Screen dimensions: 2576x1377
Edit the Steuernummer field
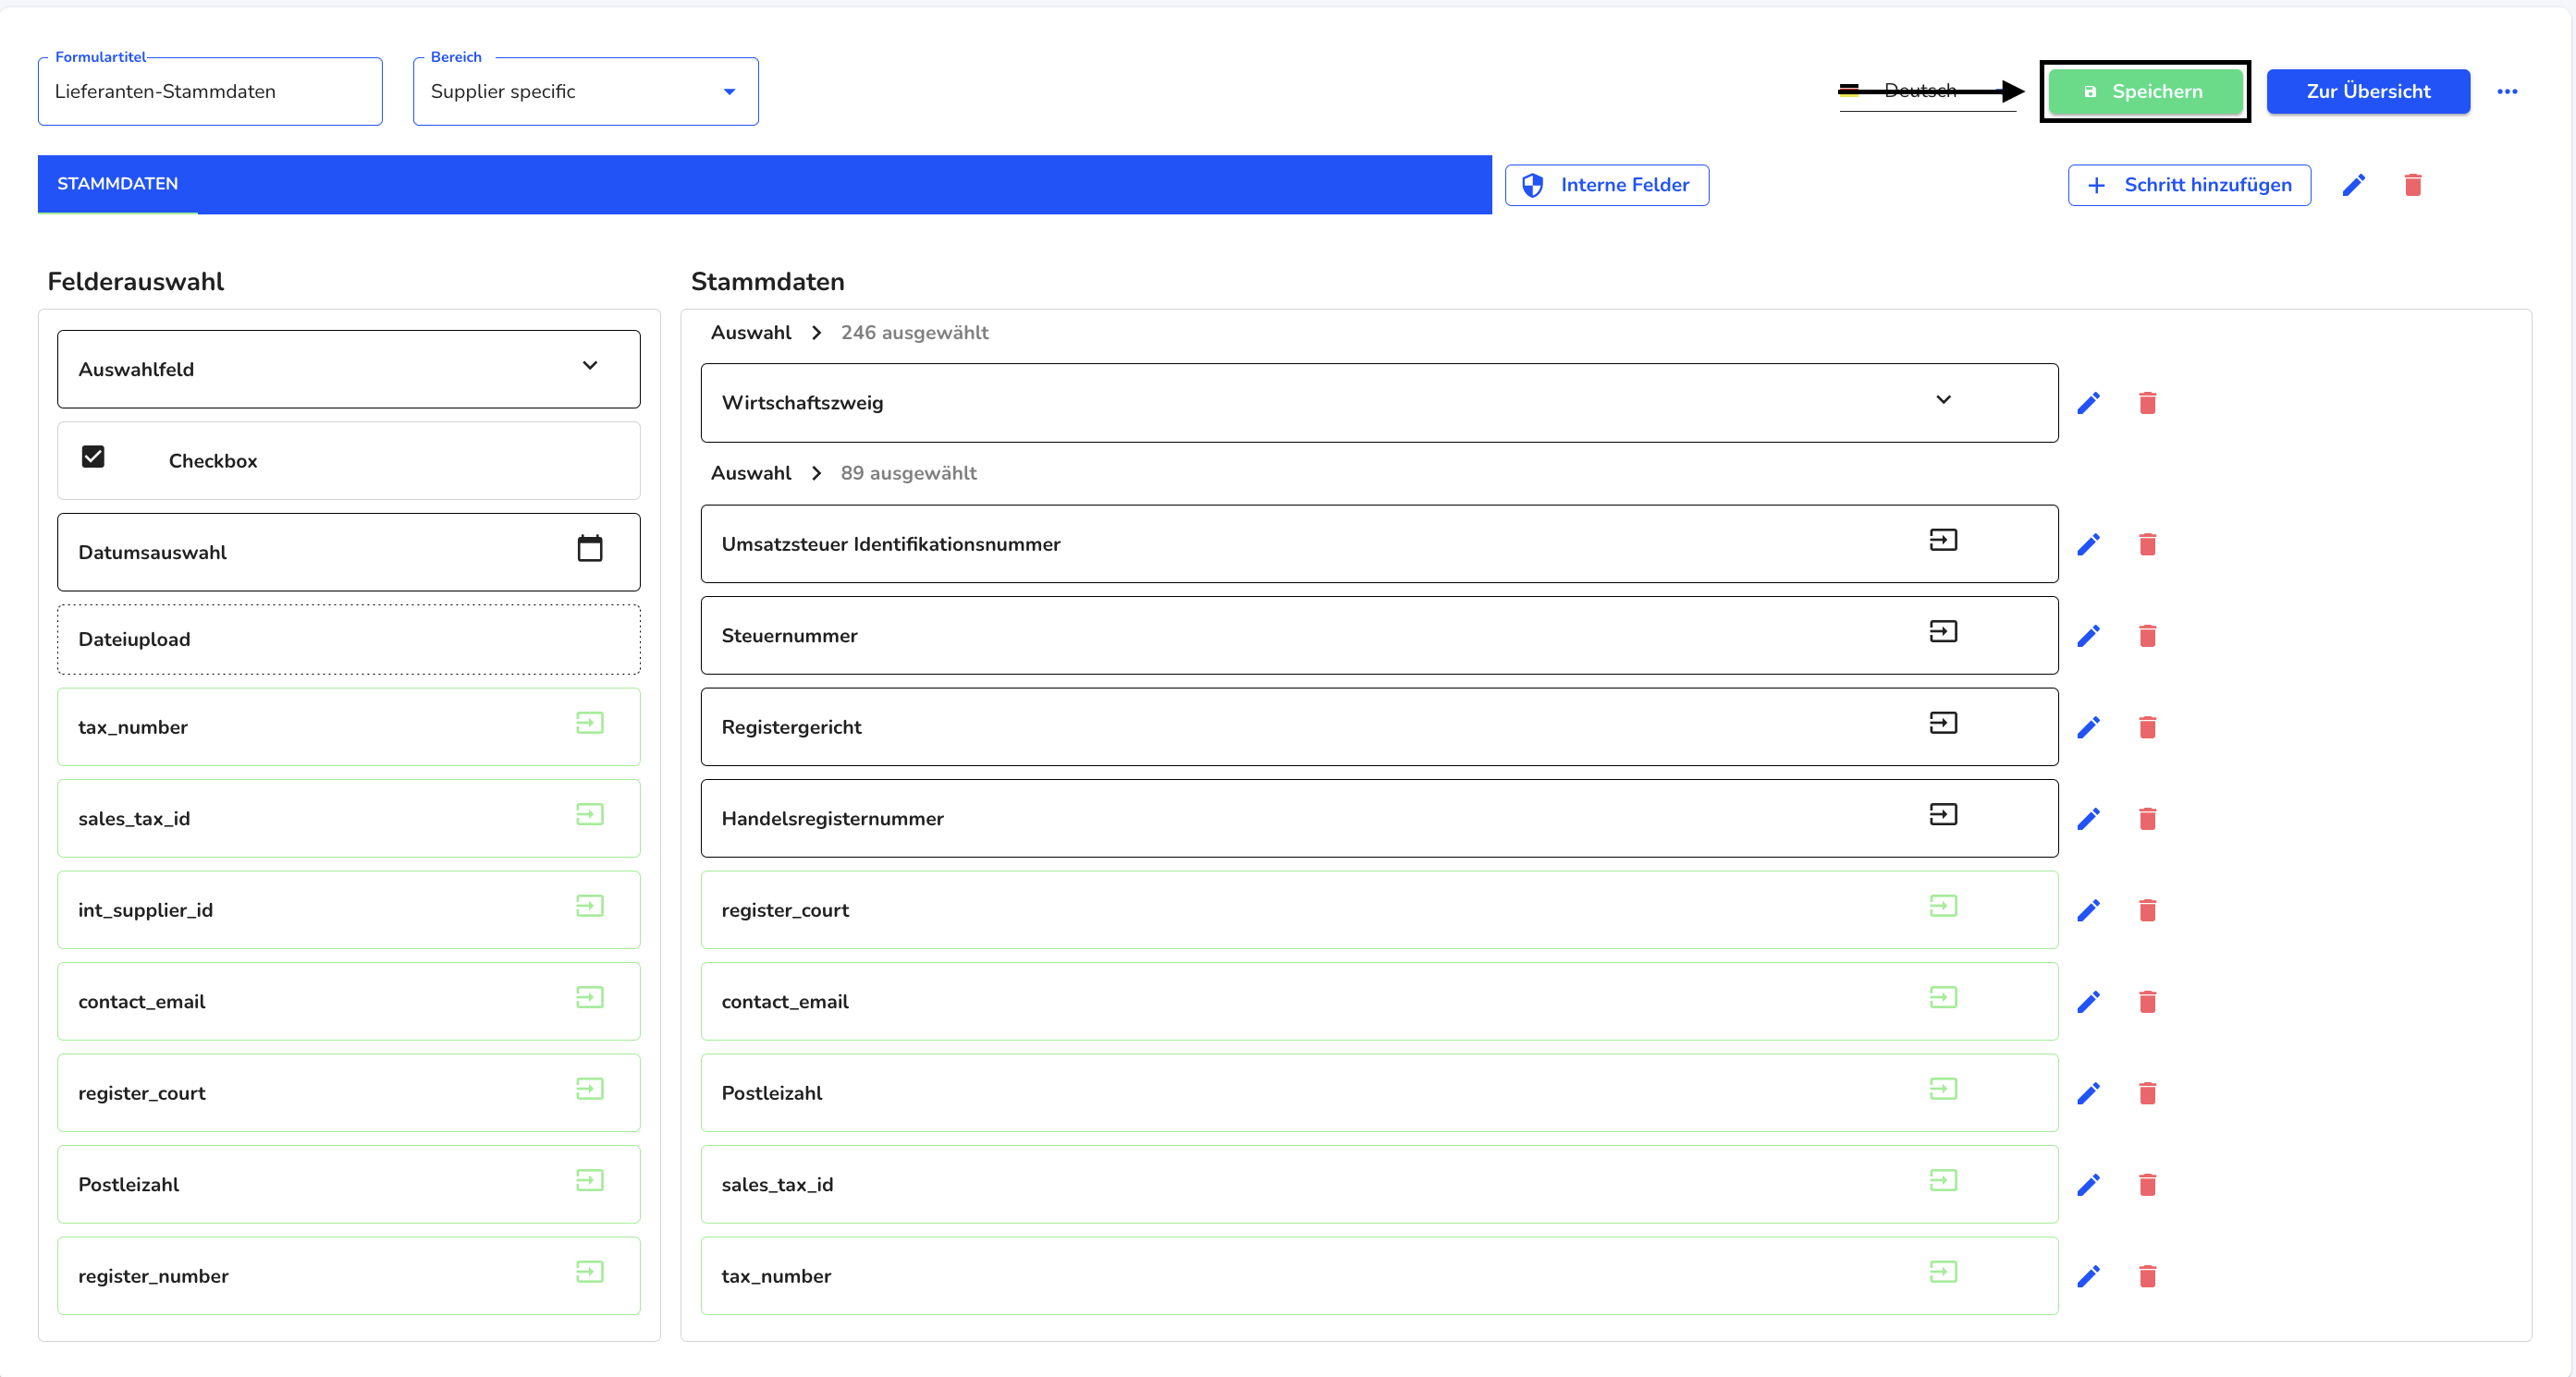pyautogui.click(x=2088, y=636)
